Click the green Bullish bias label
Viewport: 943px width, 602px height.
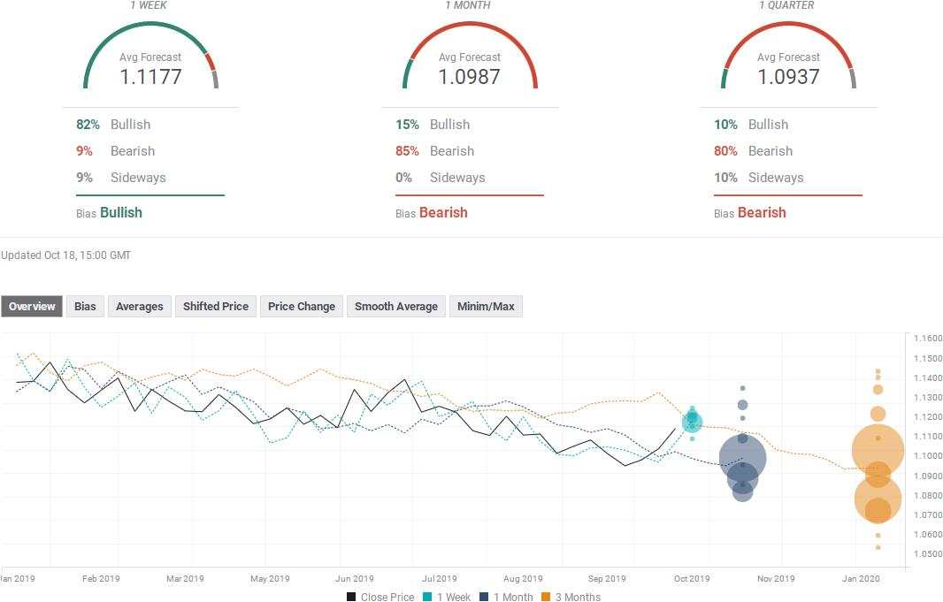point(121,212)
